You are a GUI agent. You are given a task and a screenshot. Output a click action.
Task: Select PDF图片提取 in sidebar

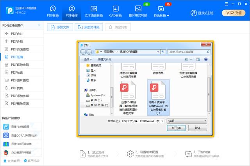point(22,80)
